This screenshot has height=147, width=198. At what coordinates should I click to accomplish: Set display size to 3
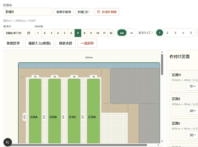pos(175,33)
